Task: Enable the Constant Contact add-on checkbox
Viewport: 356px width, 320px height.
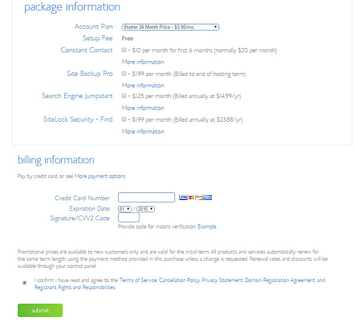Action: (124, 50)
